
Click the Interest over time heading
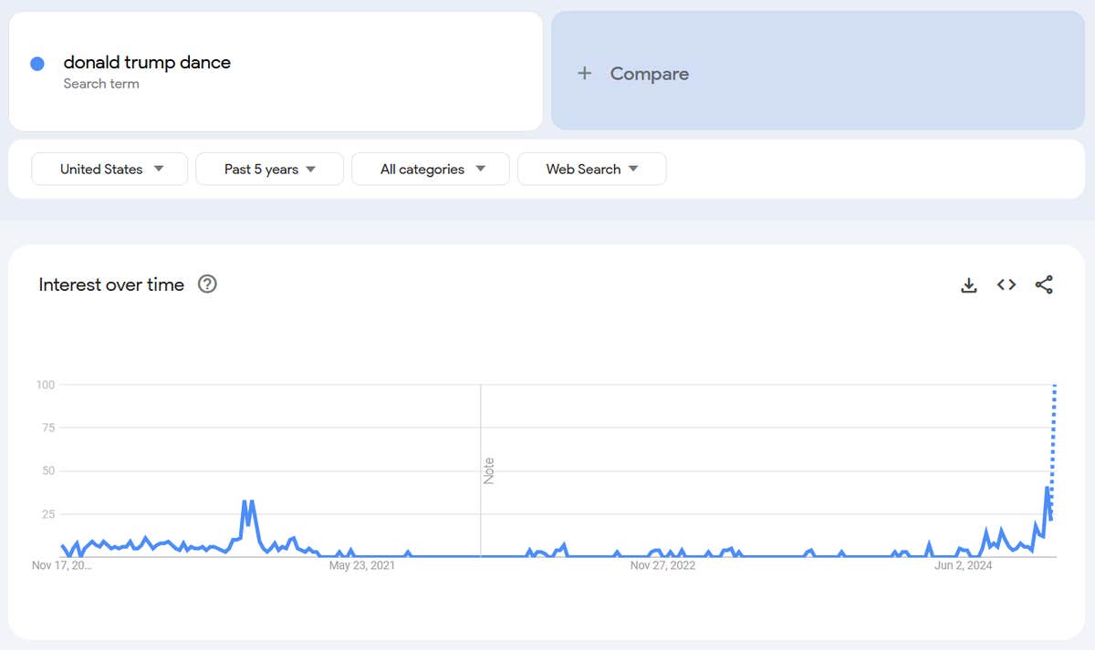point(111,284)
